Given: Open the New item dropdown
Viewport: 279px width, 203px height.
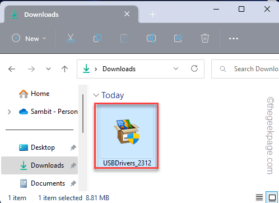Looking at the screenshot, I should [29, 39].
